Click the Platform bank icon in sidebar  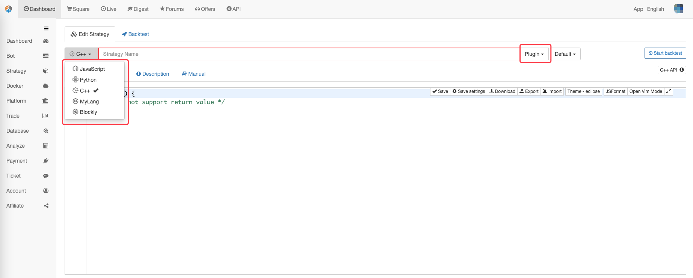45,101
